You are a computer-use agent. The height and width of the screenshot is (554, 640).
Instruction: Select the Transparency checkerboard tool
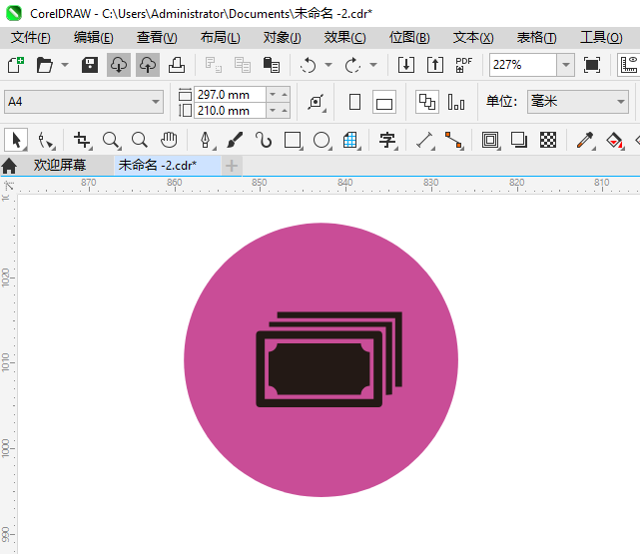pyautogui.click(x=548, y=140)
